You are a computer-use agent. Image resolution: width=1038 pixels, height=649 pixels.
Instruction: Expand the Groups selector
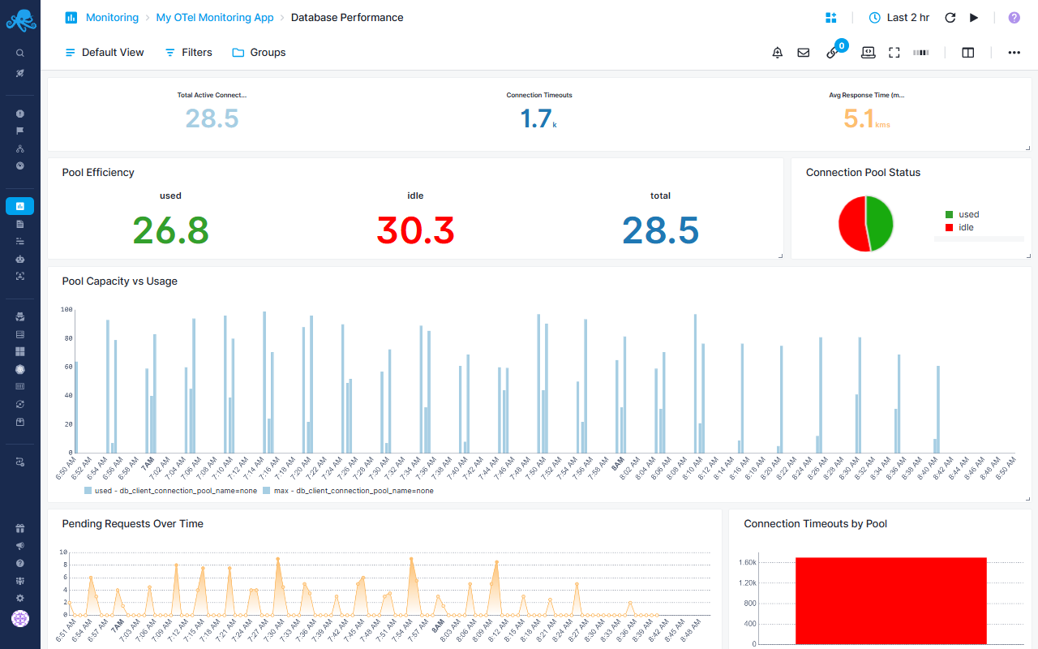click(x=259, y=52)
